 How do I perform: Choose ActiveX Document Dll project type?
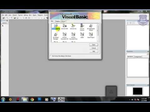64,36
